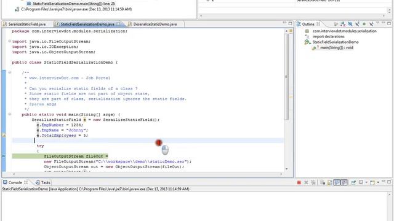Click the warning marker beside TotalEmployees line
The image size is (394, 221).
[4, 135]
